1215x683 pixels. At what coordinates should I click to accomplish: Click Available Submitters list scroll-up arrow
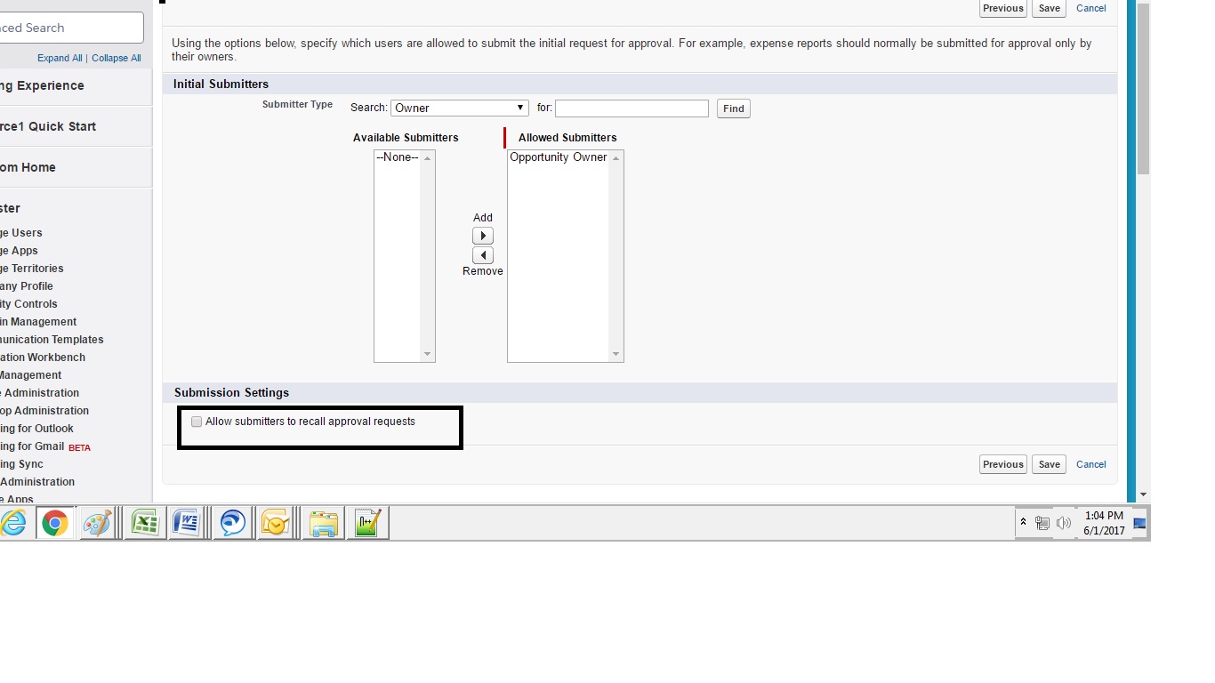point(428,158)
